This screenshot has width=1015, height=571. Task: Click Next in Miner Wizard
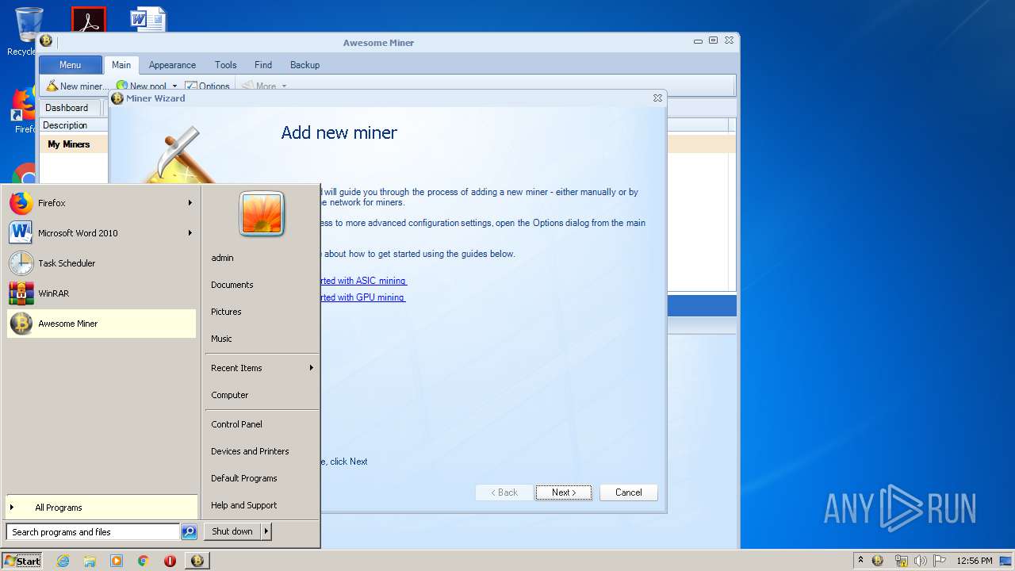tap(563, 492)
